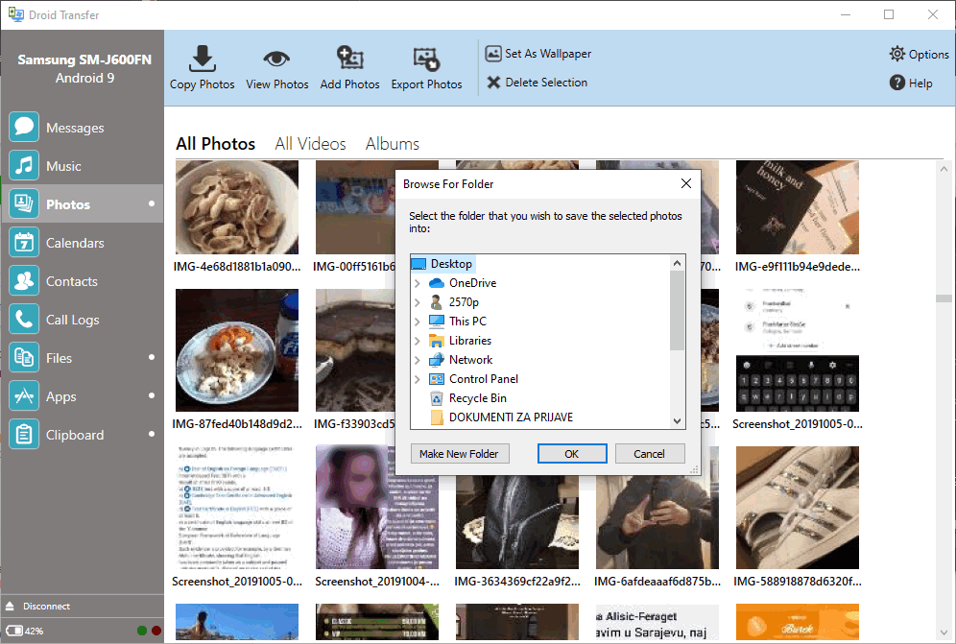Click the OneDrive cloud icon in folder tree
Image resolution: width=956 pixels, height=644 pixels.
[437, 283]
